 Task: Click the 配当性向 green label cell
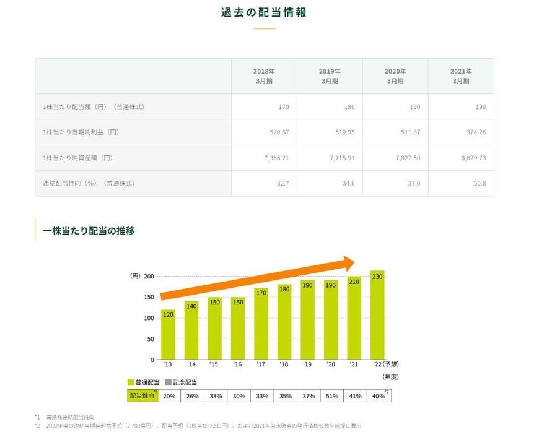(x=142, y=395)
